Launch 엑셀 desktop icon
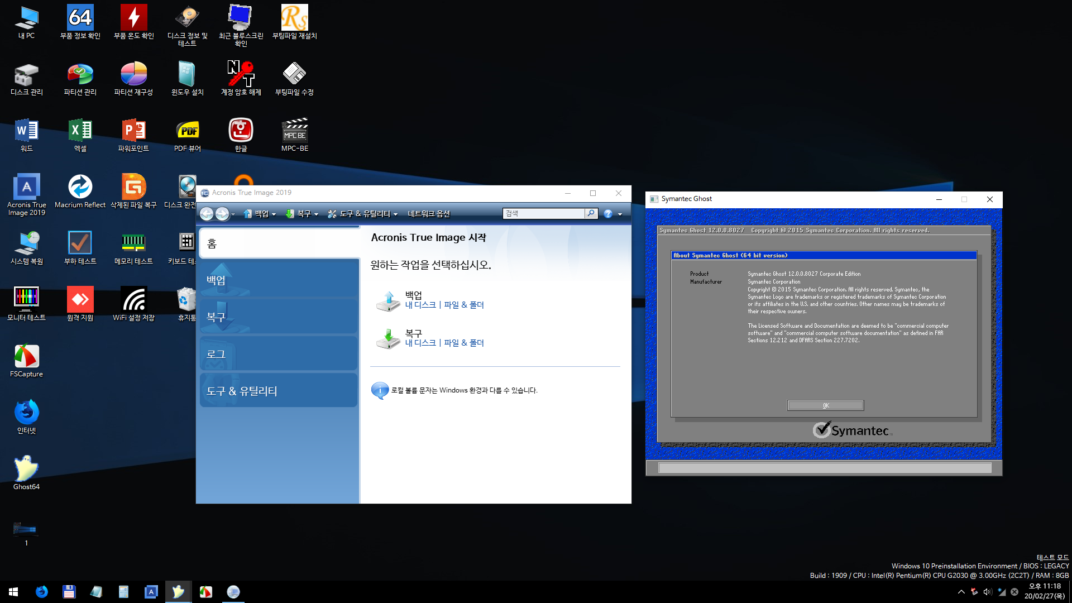 [x=80, y=135]
